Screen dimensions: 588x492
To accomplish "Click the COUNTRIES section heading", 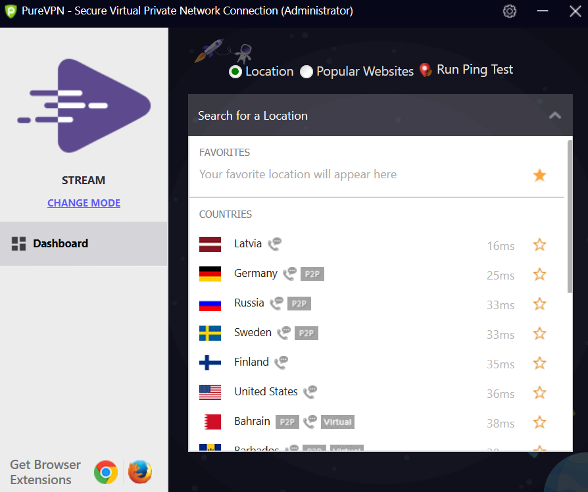I will pos(226,214).
